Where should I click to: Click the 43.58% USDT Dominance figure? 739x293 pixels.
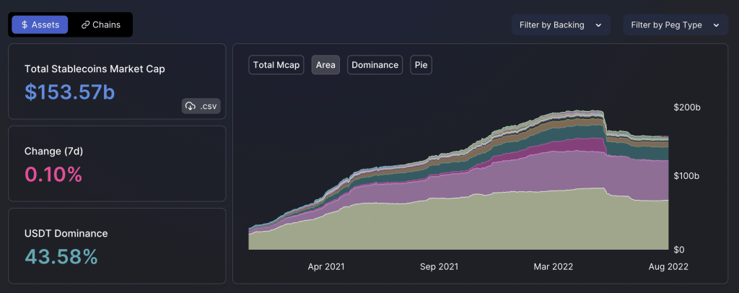pos(61,256)
